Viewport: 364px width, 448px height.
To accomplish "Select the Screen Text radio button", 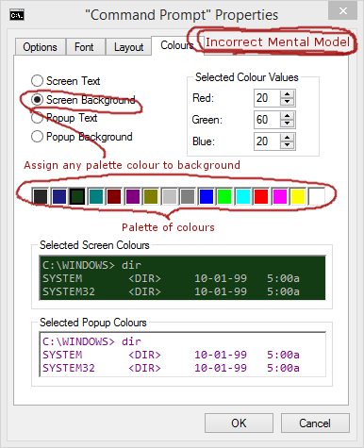I will [65, 81].
